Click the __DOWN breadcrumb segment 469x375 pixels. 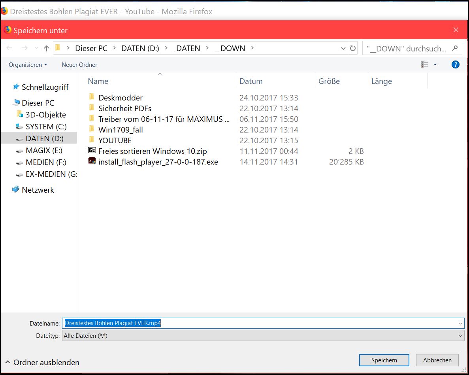(x=230, y=48)
